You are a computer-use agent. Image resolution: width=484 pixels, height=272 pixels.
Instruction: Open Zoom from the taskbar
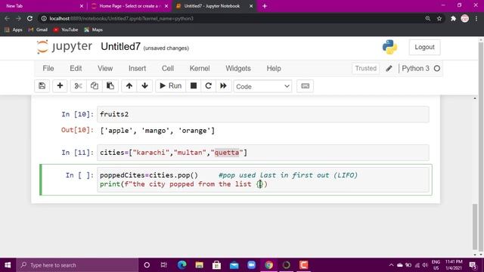252,265
